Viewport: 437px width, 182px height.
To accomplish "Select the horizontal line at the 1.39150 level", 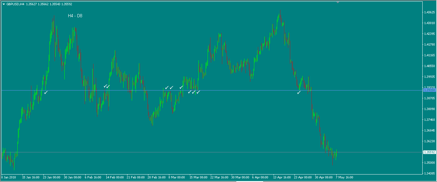I will [x=211, y=90].
